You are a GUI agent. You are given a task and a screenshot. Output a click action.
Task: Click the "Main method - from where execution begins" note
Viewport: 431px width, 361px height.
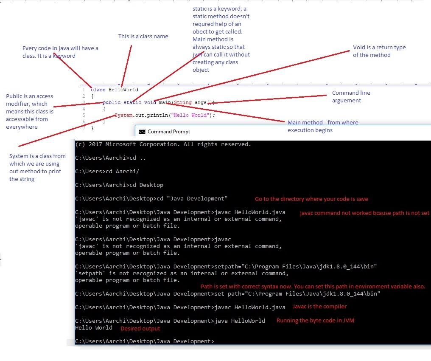tap(323, 126)
